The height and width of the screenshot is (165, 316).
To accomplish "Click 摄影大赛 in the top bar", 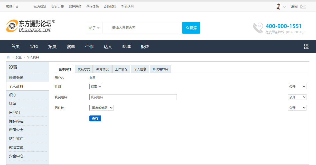I will pos(58,7).
